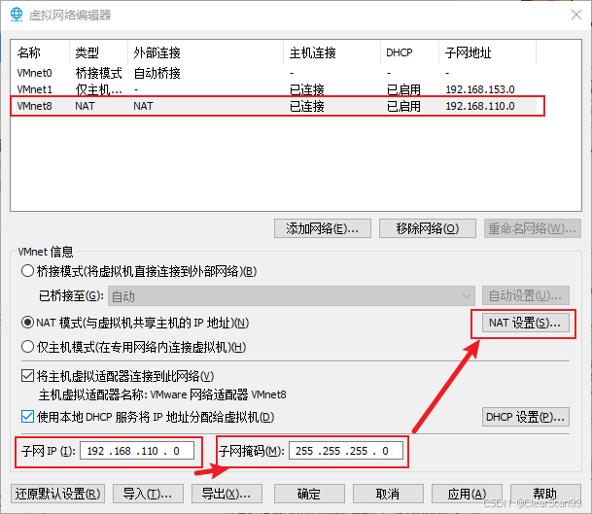
Task: Click the 导入(T)... button
Action: 148,494
